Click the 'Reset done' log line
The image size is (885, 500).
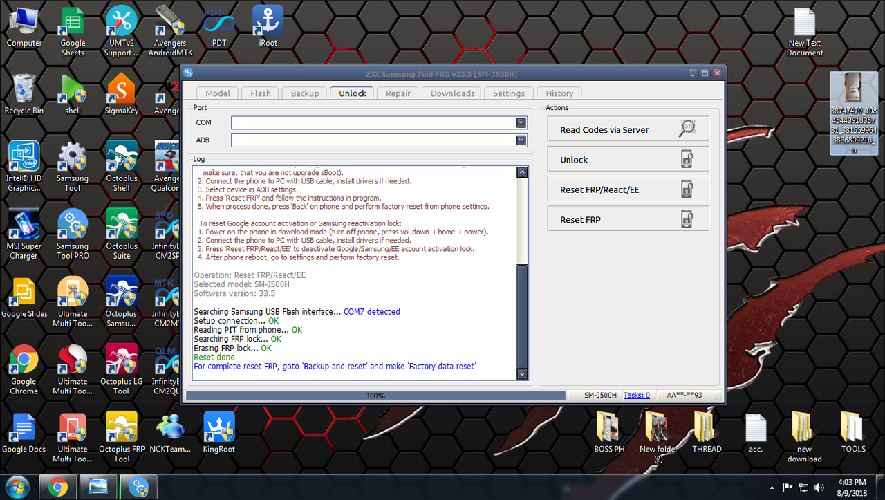214,358
